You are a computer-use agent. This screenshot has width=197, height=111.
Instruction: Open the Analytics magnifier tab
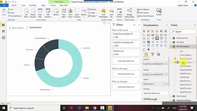(x=159, y=54)
